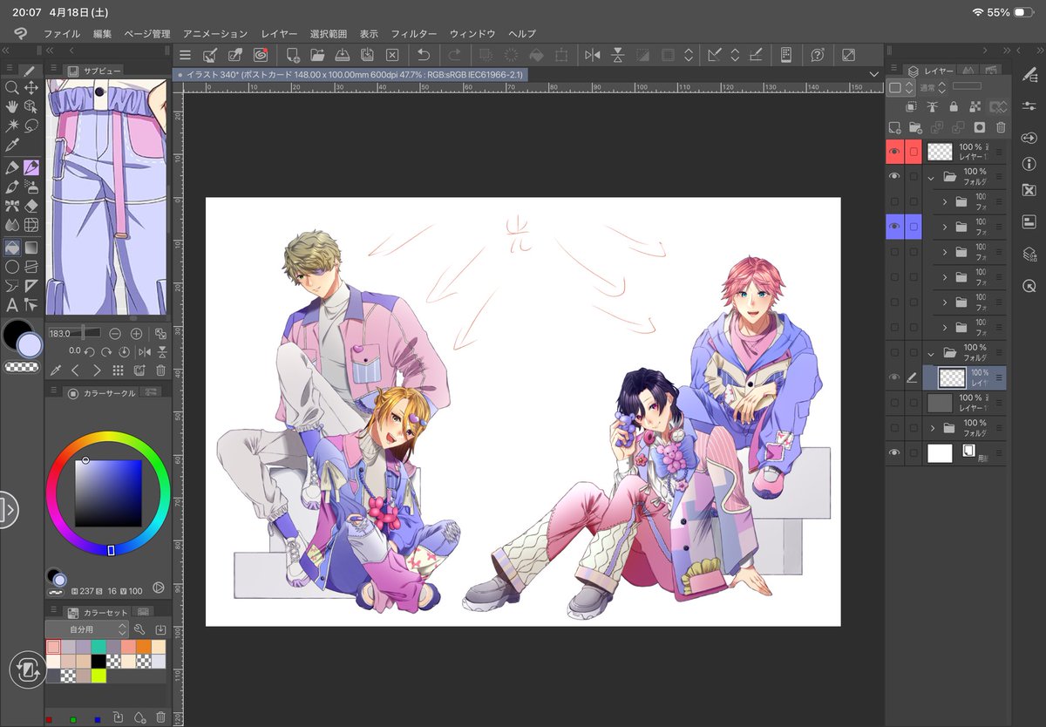
Task: Create a new layer in the Layer panel
Action: [x=894, y=127]
